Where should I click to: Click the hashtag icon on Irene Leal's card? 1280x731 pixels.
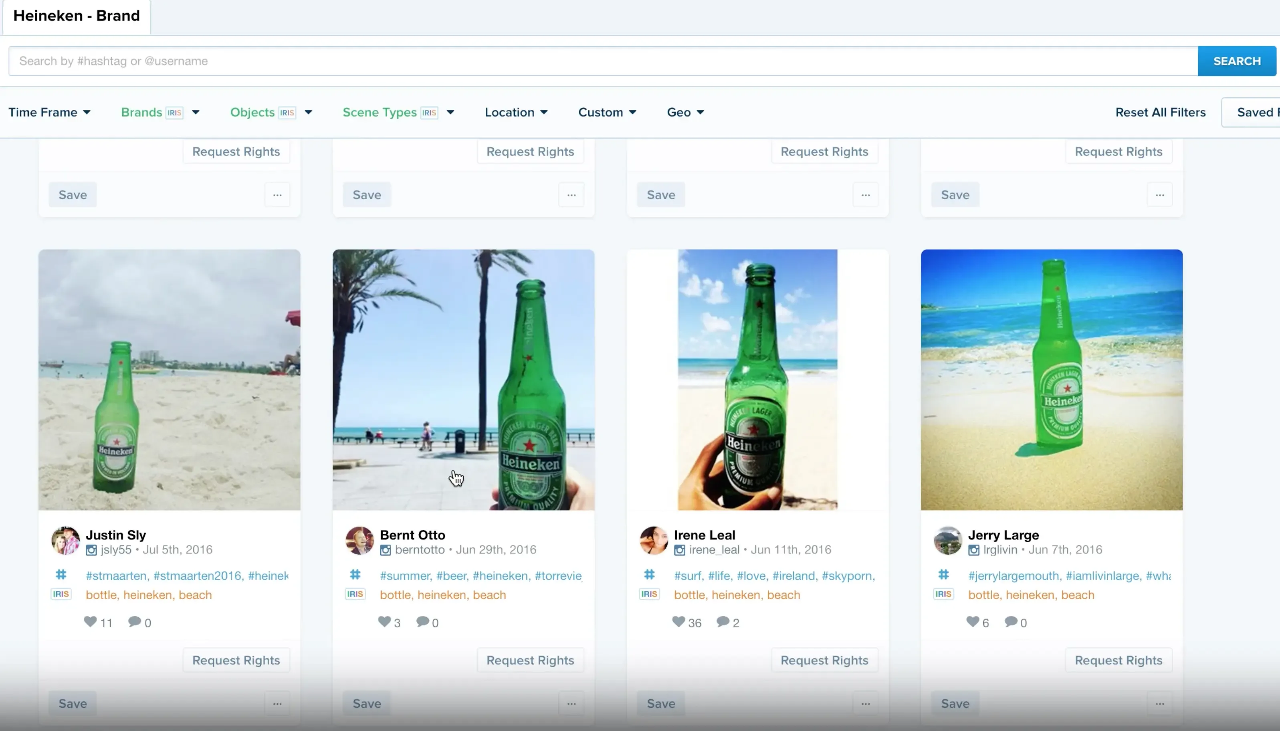pyautogui.click(x=649, y=574)
